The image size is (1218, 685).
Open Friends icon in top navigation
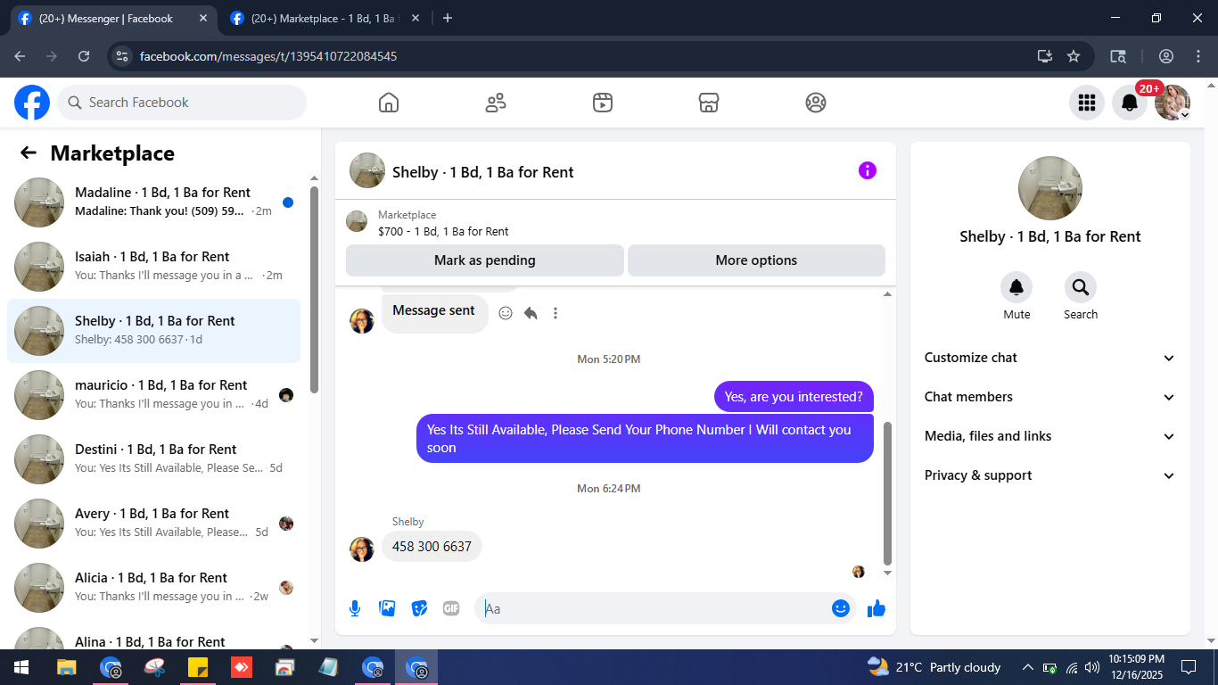(496, 103)
